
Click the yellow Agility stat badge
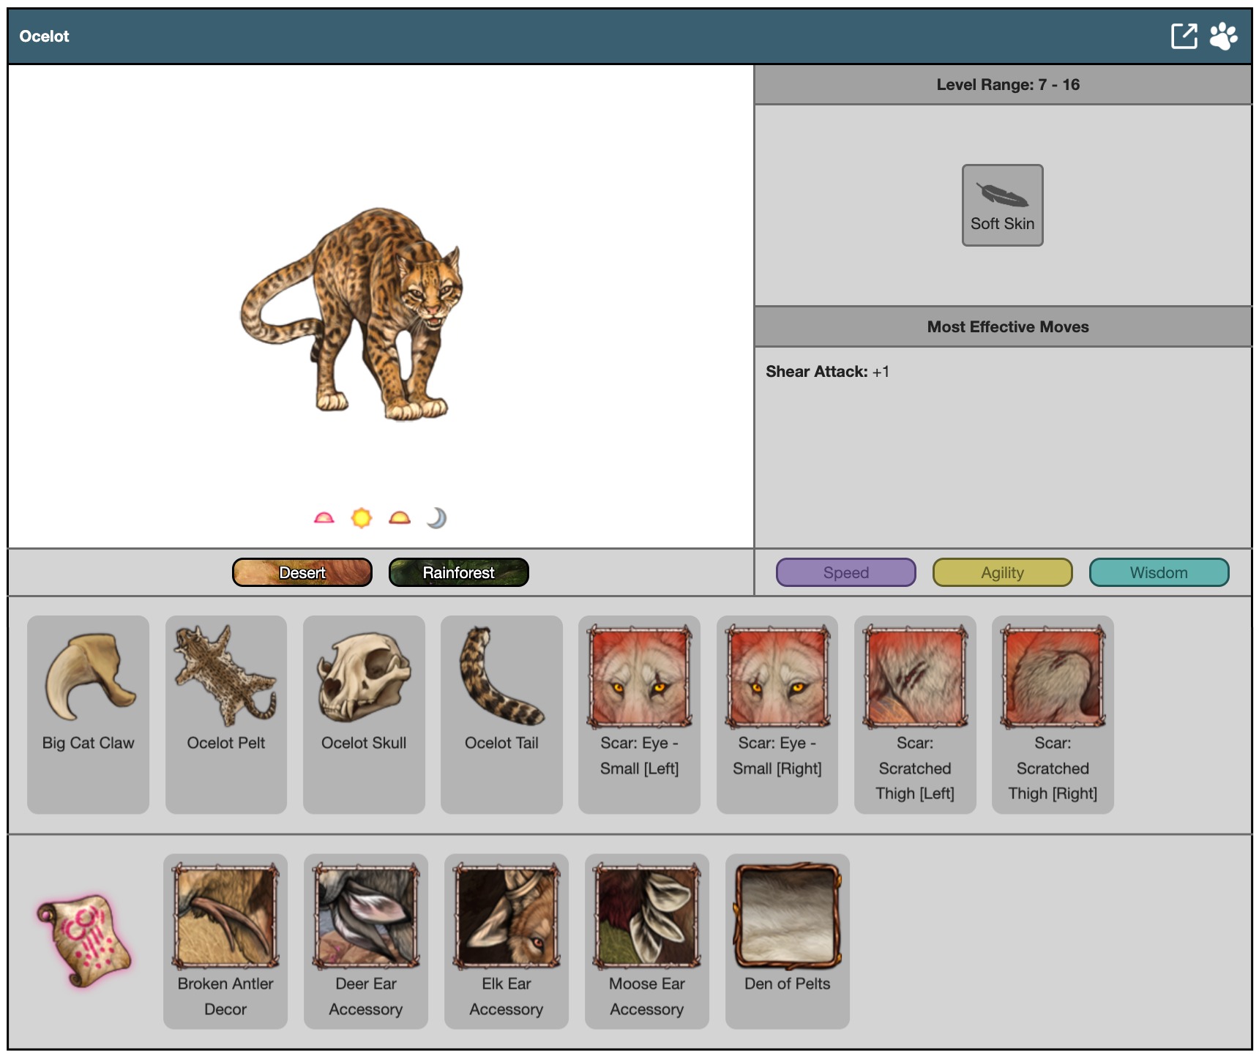(x=1002, y=572)
